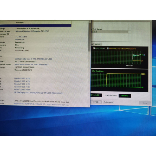The image size is (156, 156).
Task: Select the 2023-01-06 / 14:40 date row
Action: click(x=22, y=50)
